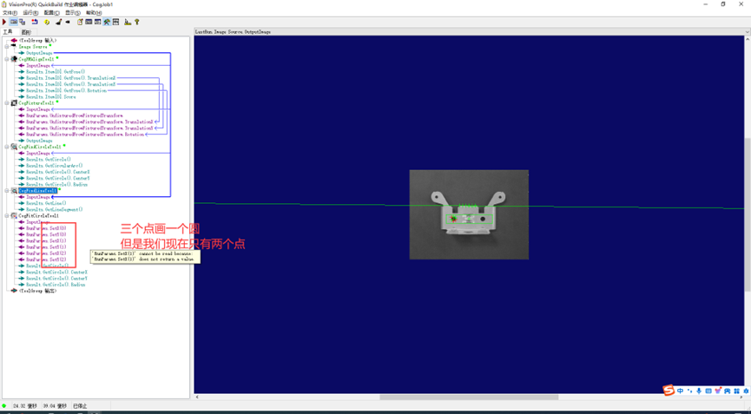Collapse the CogFindCircleTool1 node

pyautogui.click(x=7, y=147)
